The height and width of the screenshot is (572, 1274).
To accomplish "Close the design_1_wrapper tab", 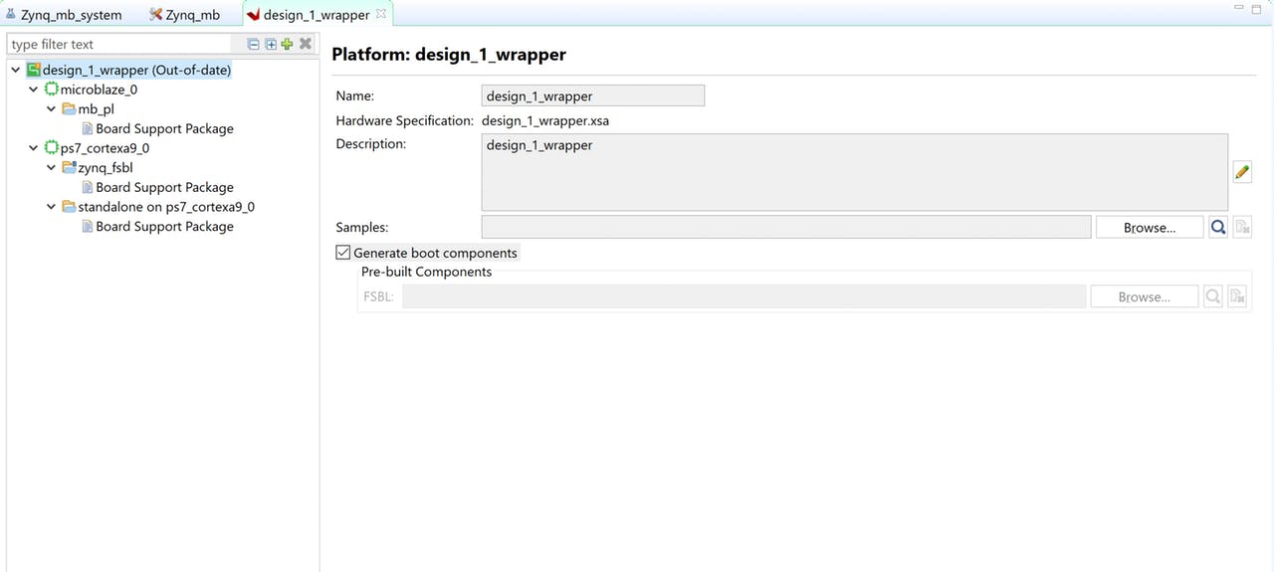I will (x=381, y=14).
